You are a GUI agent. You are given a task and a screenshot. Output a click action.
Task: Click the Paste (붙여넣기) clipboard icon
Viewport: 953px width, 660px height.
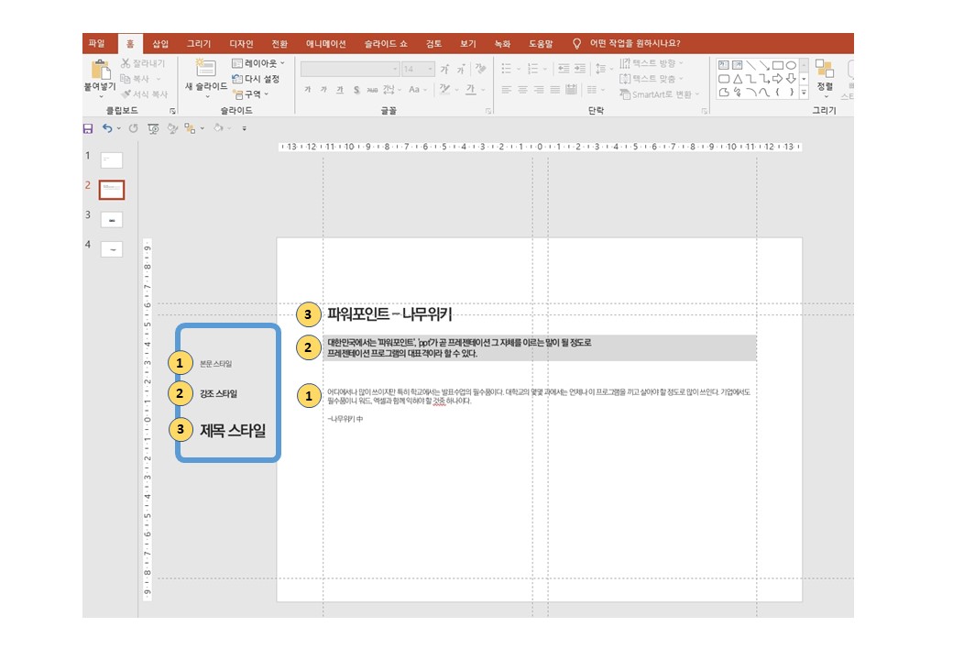100,70
